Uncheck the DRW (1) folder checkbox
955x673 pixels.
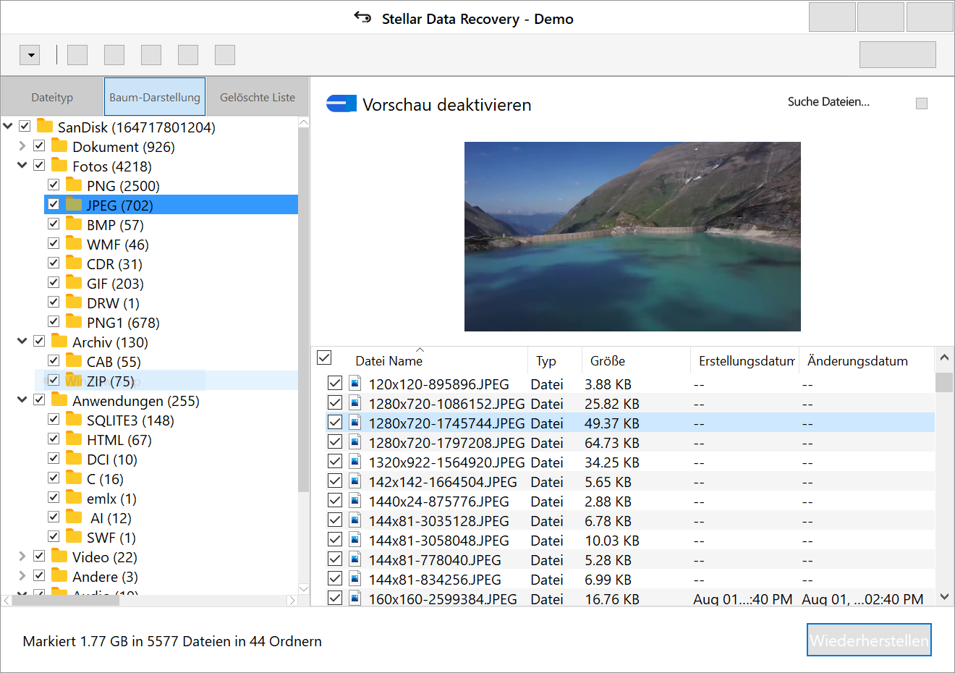pyautogui.click(x=54, y=302)
